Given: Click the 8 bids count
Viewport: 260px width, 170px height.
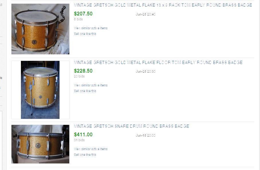Looking at the screenshot, I should (x=78, y=19).
